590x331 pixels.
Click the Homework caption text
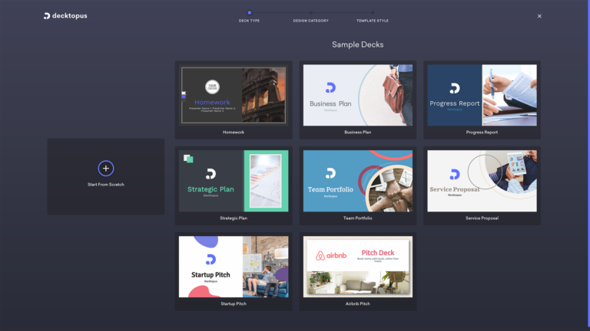[234, 132]
